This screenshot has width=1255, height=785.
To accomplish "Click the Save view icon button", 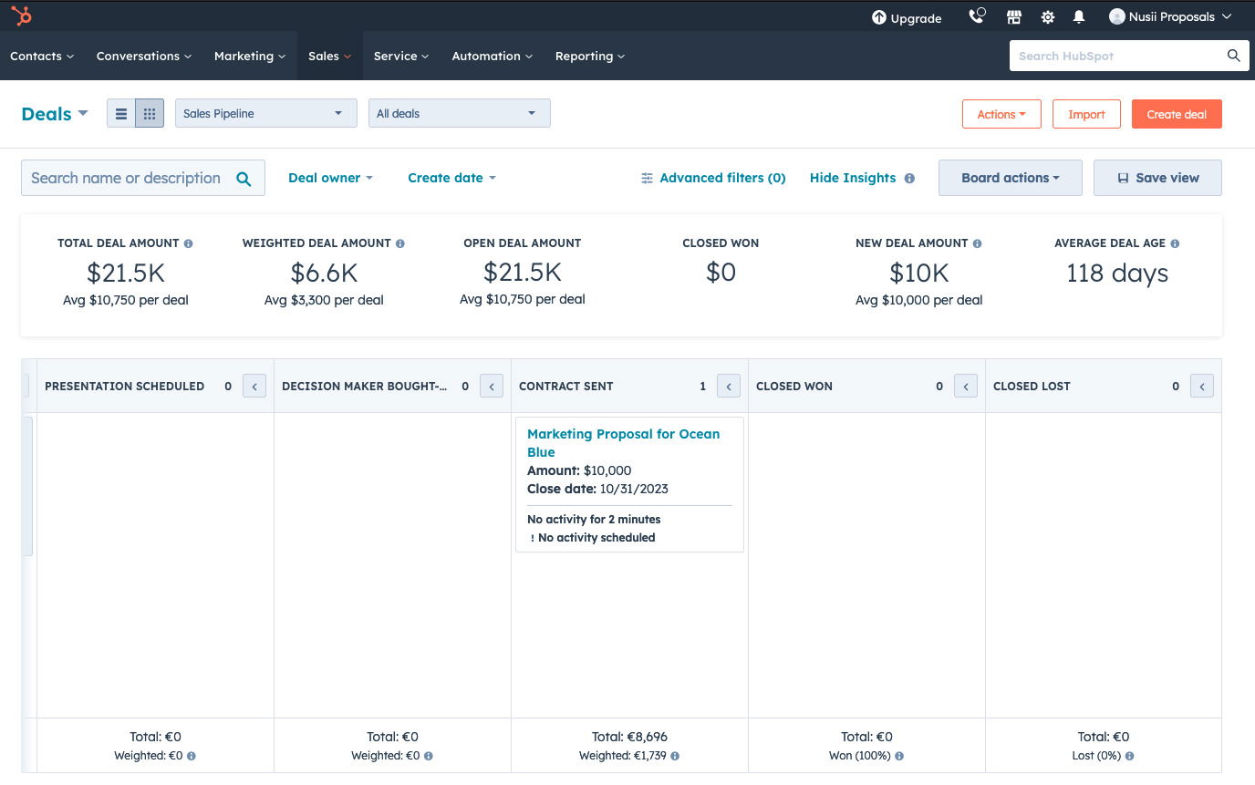I will point(1124,178).
